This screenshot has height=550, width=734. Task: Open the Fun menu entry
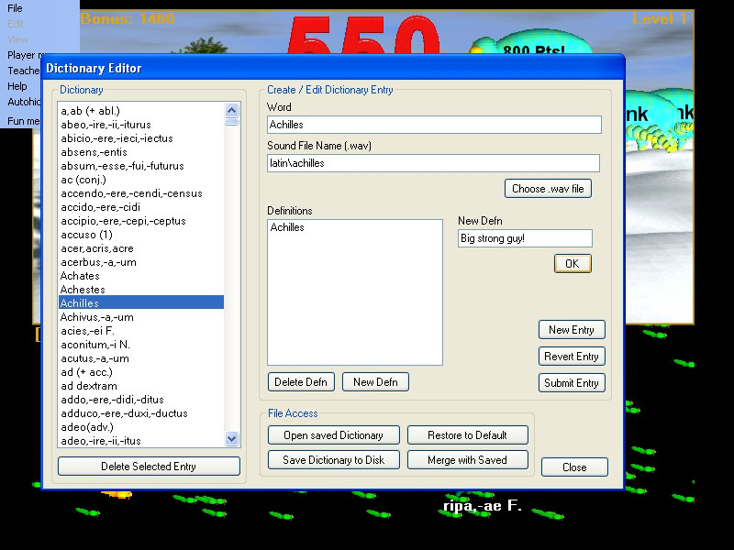coord(24,120)
